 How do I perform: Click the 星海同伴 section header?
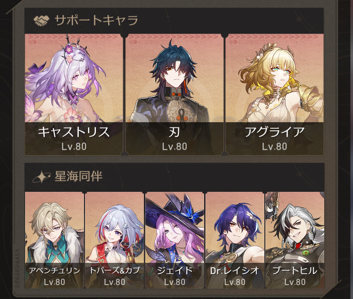click(x=78, y=176)
